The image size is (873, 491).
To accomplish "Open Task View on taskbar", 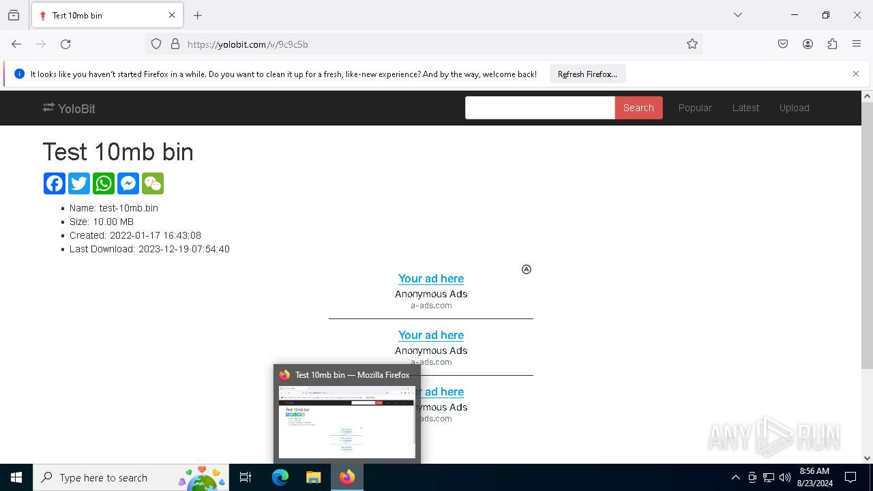I will (246, 477).
